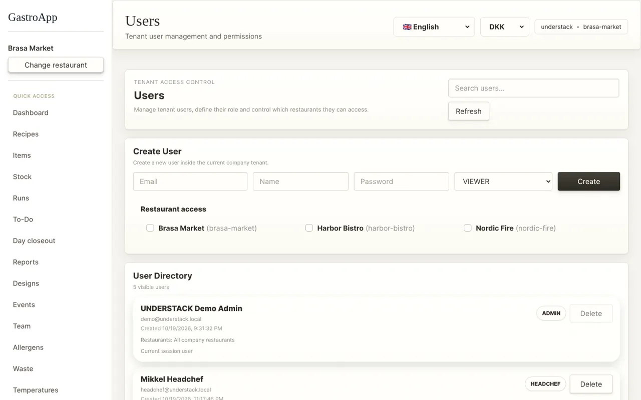Screen dimensions: 641x400
Task: Click the Create user button
Action: click(588, 181)
